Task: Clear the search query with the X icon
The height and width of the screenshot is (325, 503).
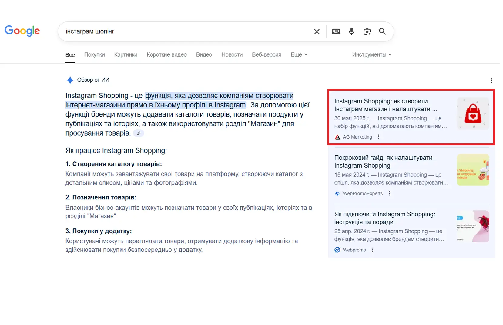Action: 317,32
